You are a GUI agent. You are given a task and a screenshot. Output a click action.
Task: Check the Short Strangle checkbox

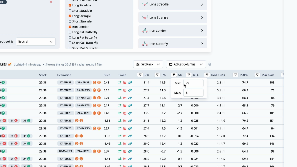point(70,21)
